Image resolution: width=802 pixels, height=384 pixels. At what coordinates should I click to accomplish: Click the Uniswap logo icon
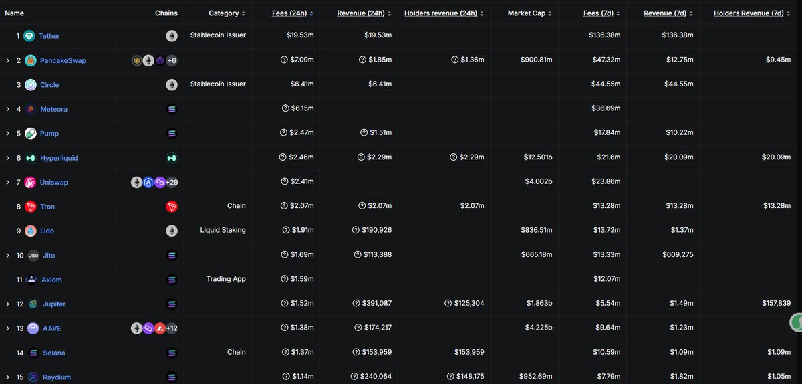click(x=31, y=183)
